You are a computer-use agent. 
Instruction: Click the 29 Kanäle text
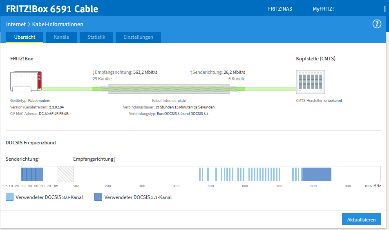[x=102, y=79]
